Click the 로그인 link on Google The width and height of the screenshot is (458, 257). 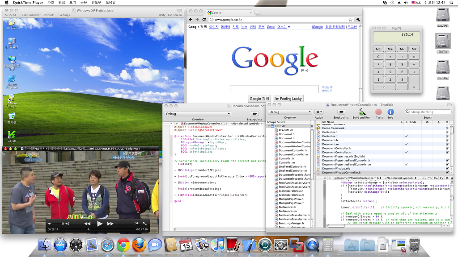352,27
